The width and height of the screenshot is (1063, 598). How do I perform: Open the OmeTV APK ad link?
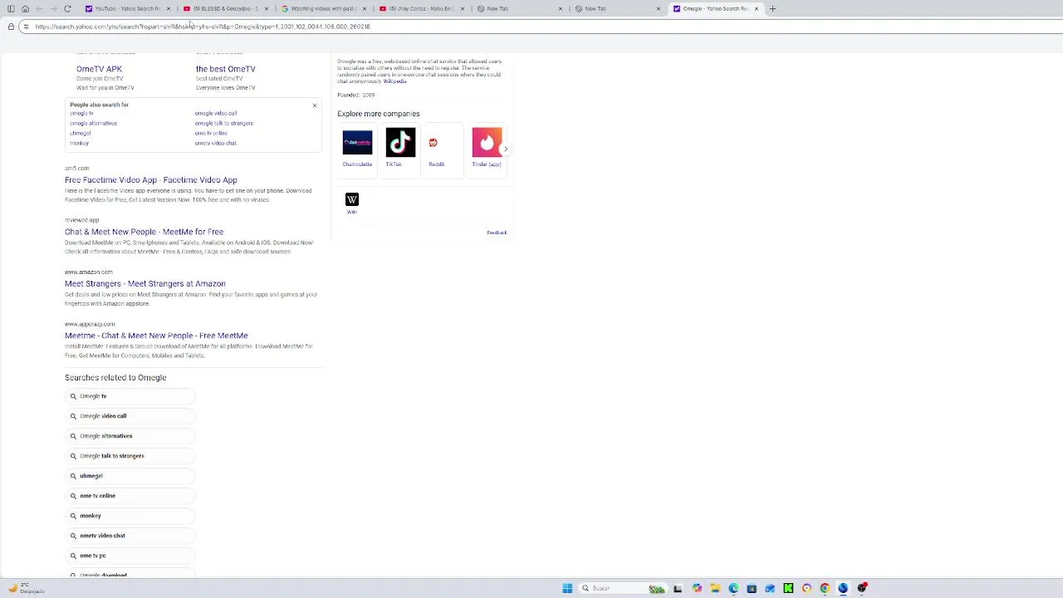(99, 69)
